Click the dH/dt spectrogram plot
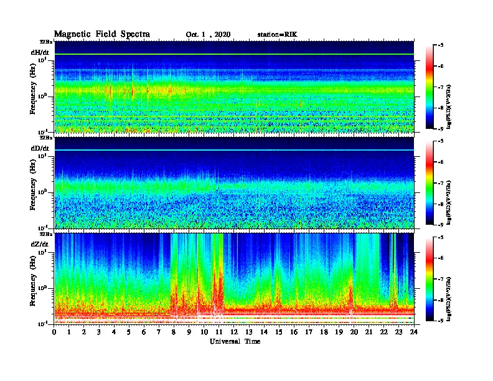This screenshot has width=493, height=381. click(234, 87)
